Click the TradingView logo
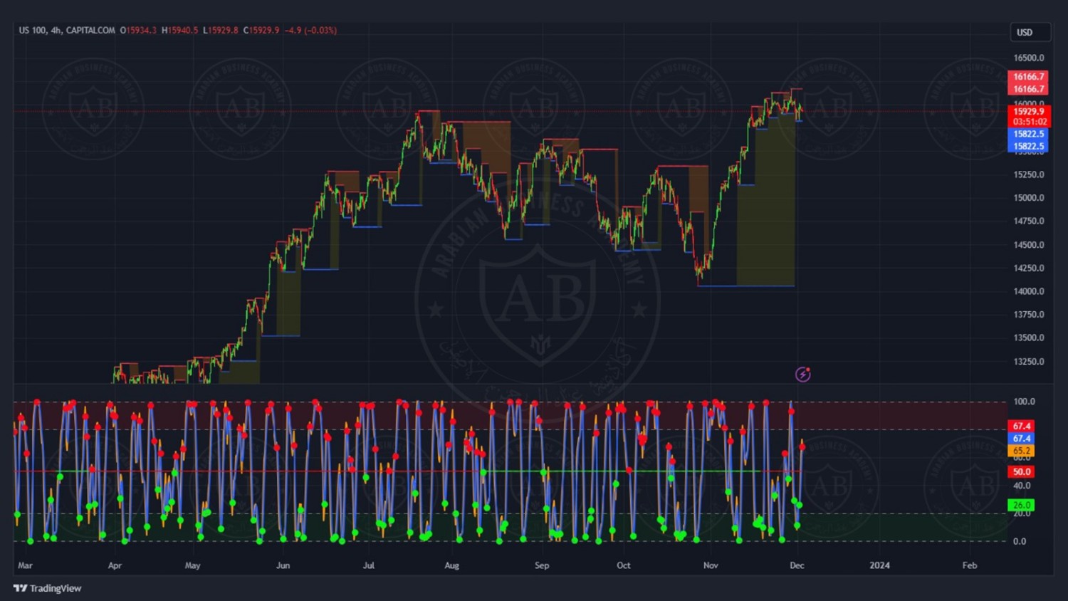Image resolution: width=1068 pixels, height=601 pixels. [47, 588]
